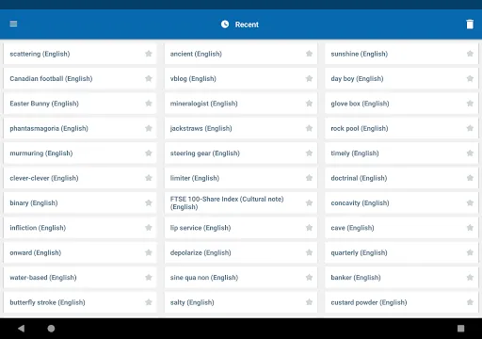Toggle the star on water-based

click(149, 278)
